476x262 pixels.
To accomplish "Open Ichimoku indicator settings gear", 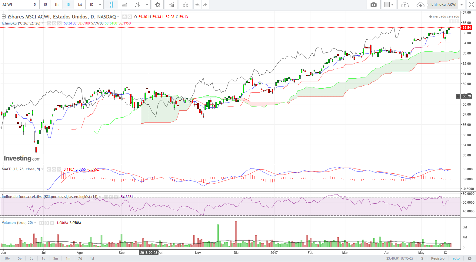I will pyautogui.click(x=54, y=23).
